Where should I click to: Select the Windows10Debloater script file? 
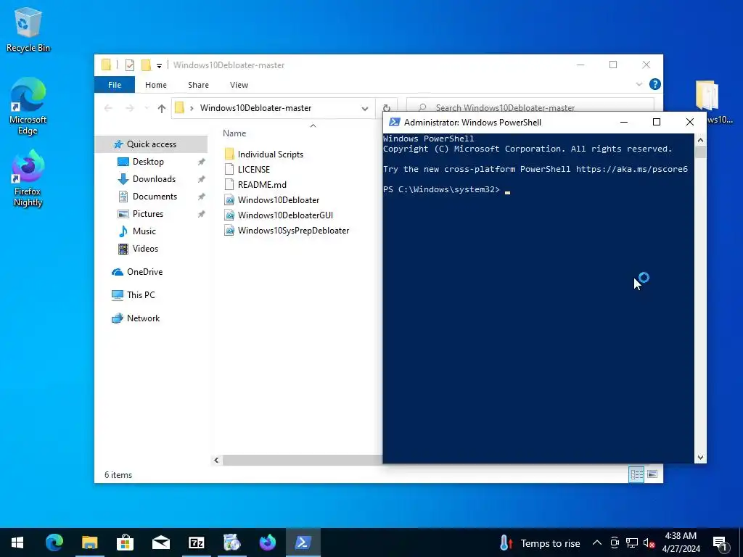[x=272, y=199]
